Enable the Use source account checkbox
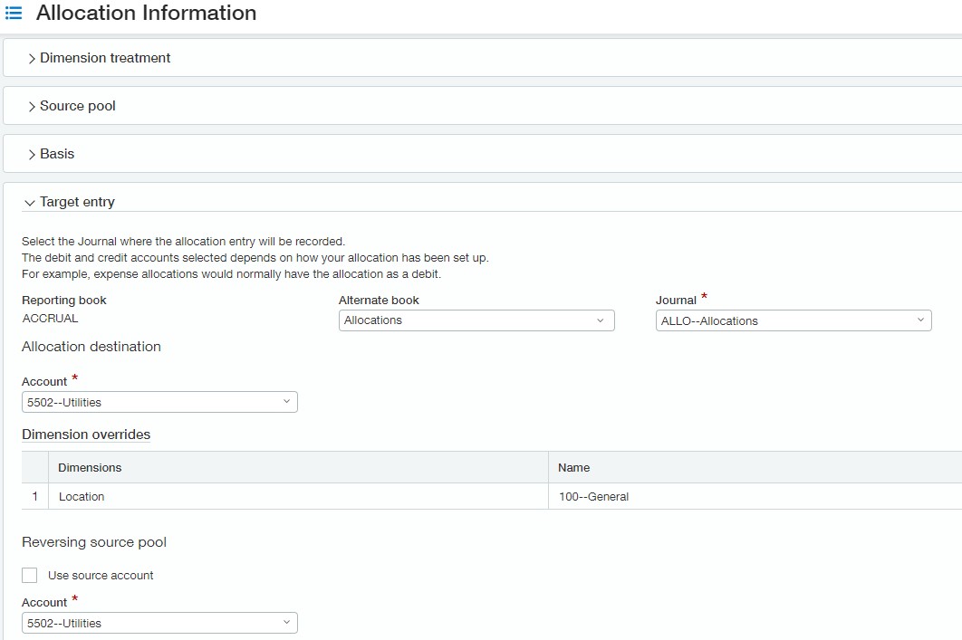 pos(30,576)
